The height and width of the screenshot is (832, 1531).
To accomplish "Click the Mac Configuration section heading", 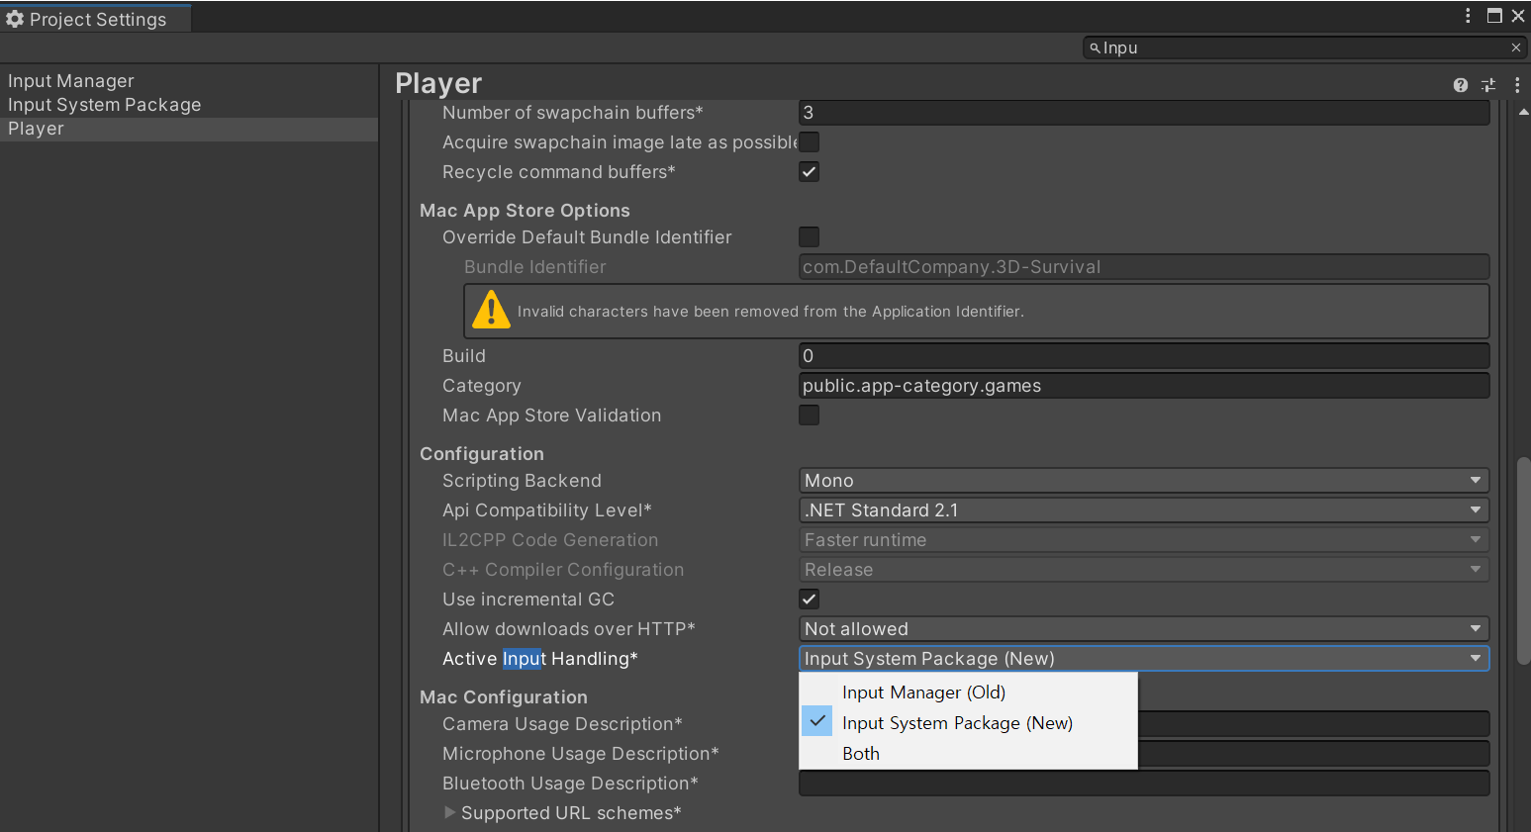I will (504, 697).
